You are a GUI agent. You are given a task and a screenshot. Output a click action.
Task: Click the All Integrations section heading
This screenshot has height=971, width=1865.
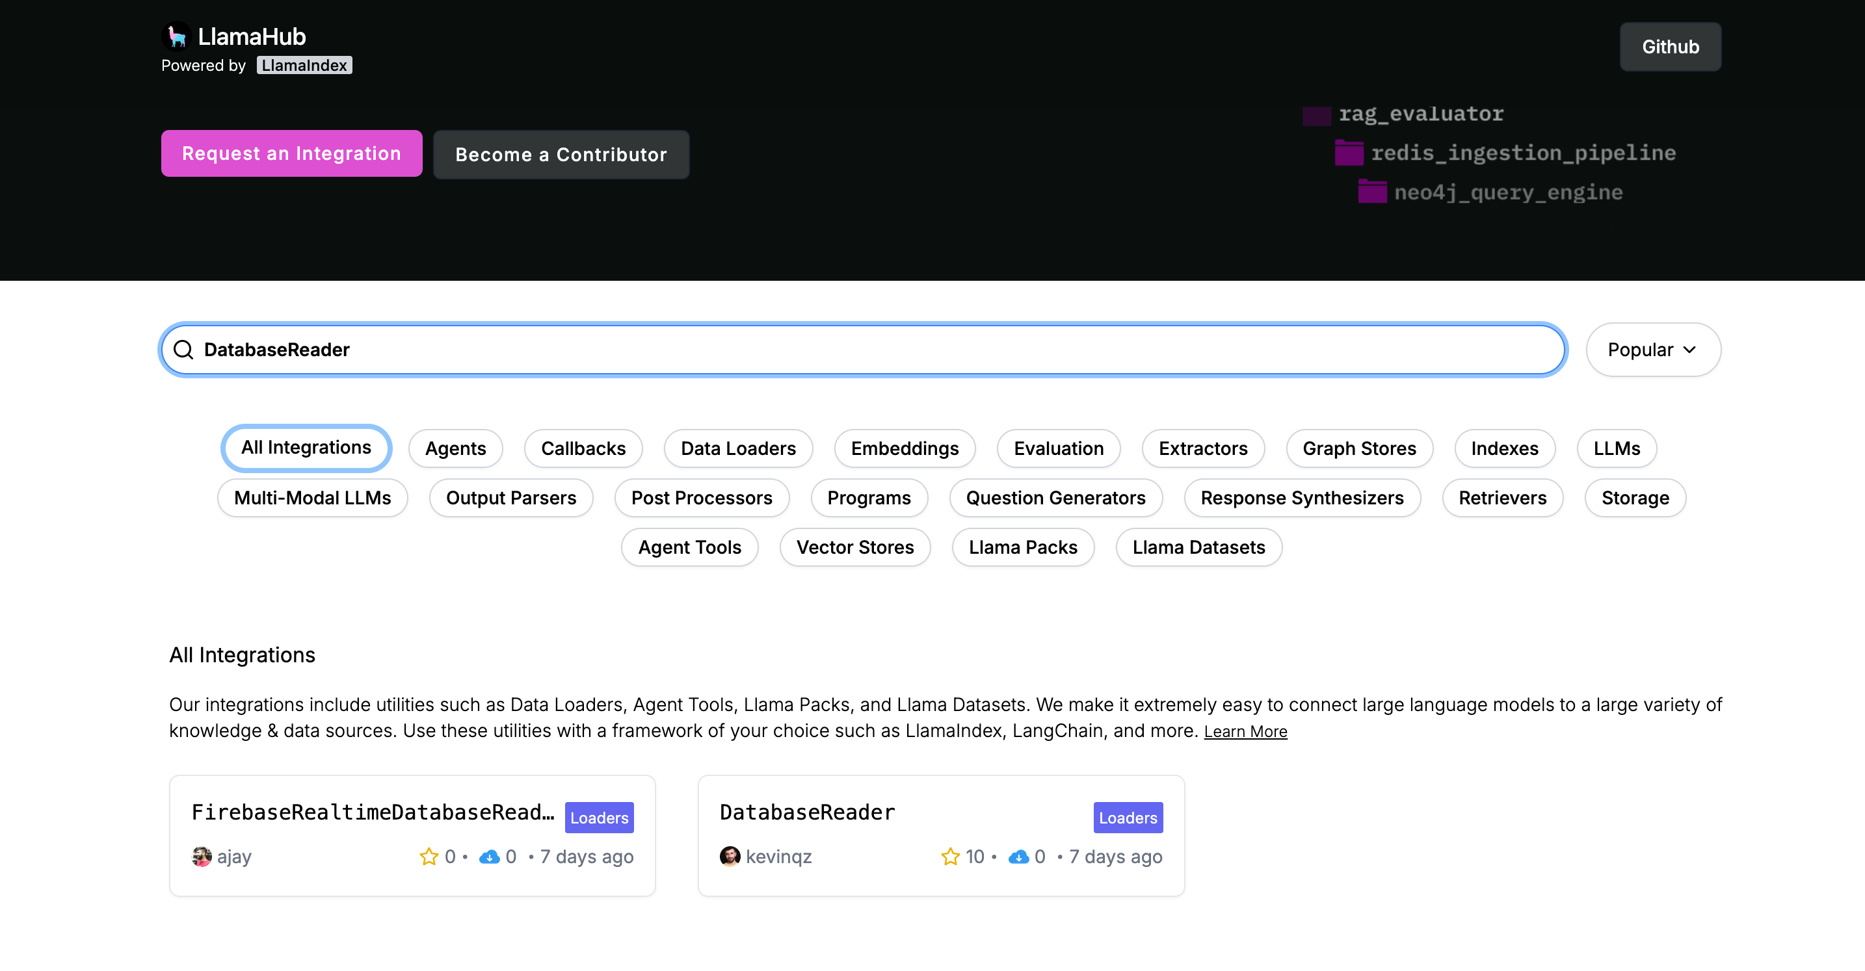242,655
